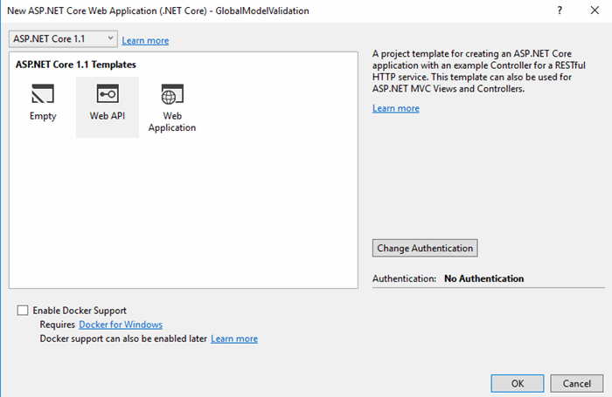This screenshot has width=612, height=397.
Task: Click Learn more about enabling Docker later
Action: pos(234,339)
